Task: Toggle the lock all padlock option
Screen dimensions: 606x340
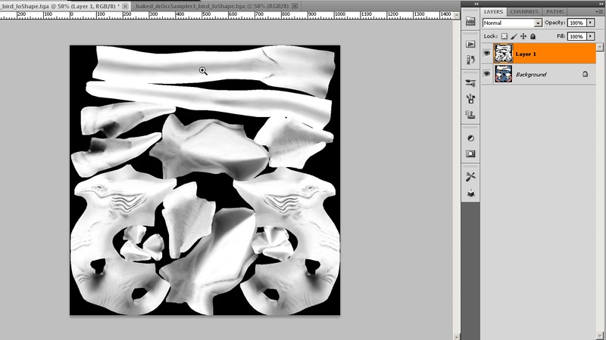Action: click(533, 36)
